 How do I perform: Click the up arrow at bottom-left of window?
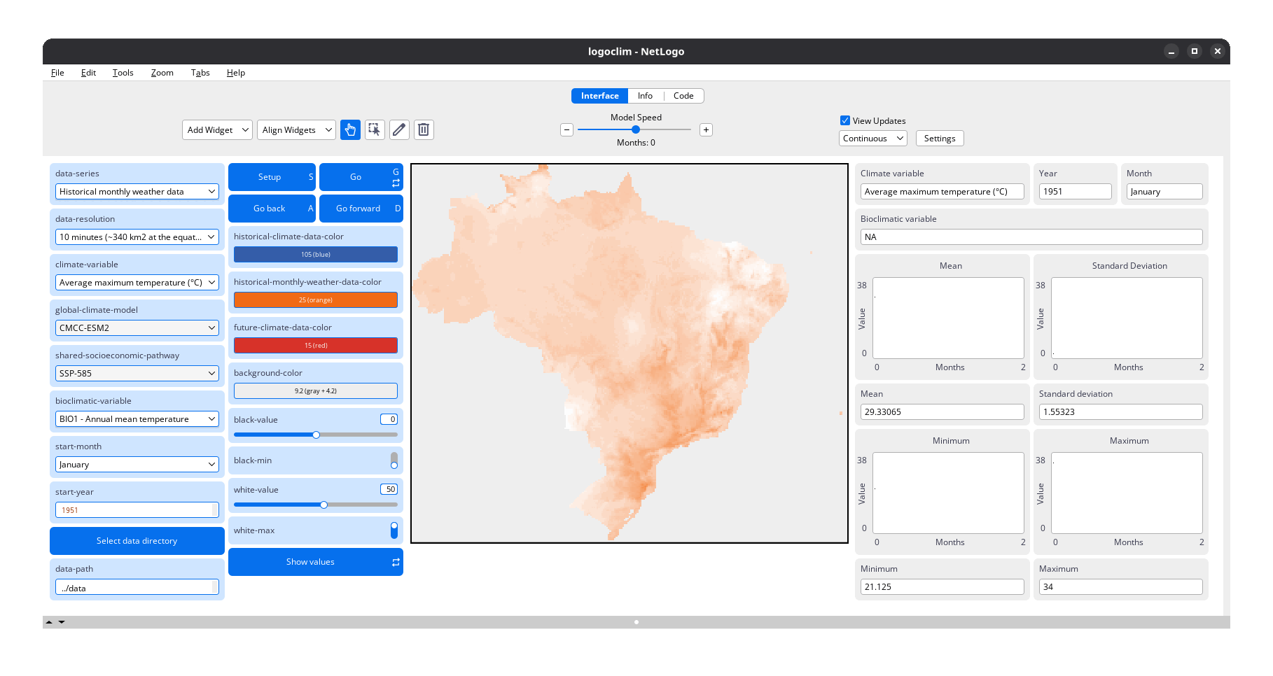tap(49, 621)
